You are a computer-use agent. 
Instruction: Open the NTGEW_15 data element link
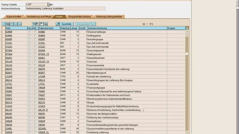point(44,54)
